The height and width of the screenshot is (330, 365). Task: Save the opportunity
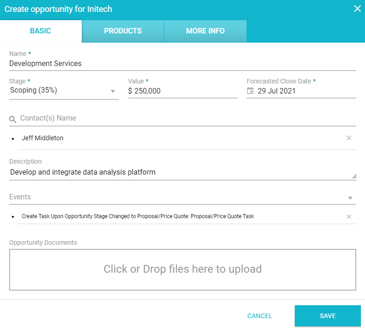pyautogui.click(x=327, y=316)
